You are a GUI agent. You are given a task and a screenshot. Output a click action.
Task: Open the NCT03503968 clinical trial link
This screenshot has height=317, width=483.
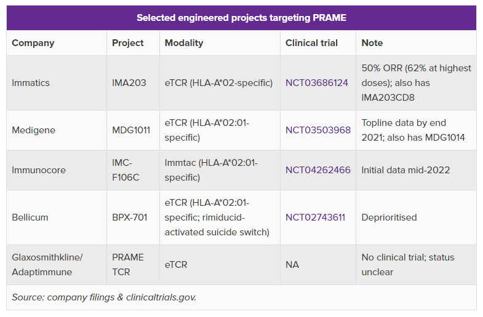318,130
